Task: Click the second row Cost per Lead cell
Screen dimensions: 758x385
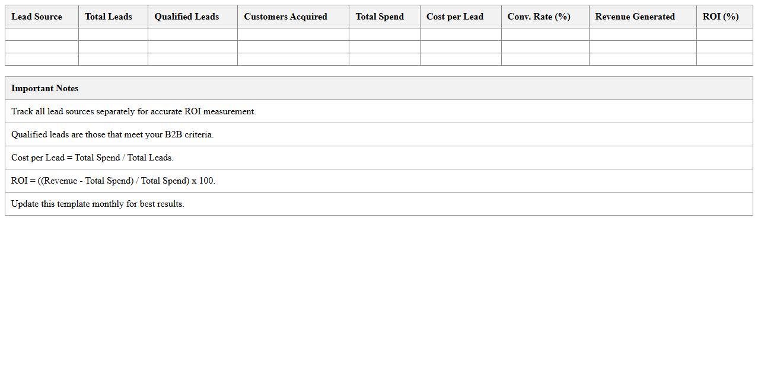Action: click(x=460, y=47)
